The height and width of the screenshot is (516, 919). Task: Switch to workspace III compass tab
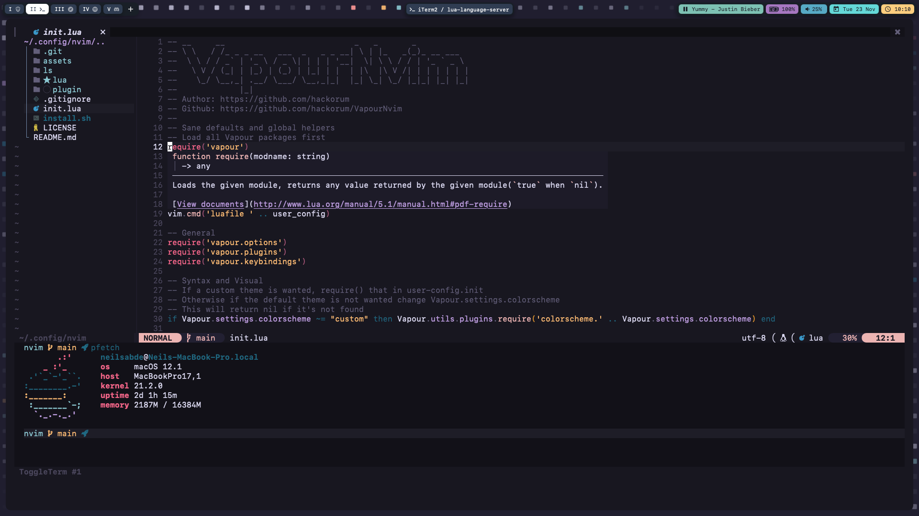(x=64, y=9)
